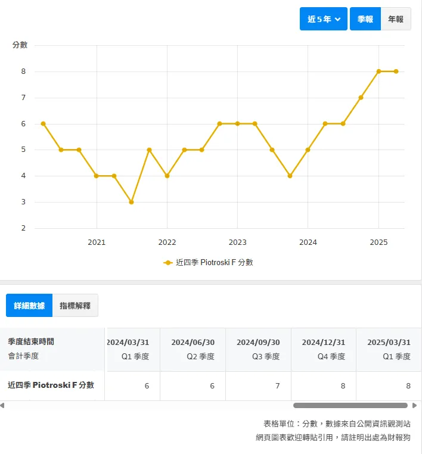Viewport: 422px width, 454px height.
Task: Select the 詳細數據 tab
Action: (29, 306)
